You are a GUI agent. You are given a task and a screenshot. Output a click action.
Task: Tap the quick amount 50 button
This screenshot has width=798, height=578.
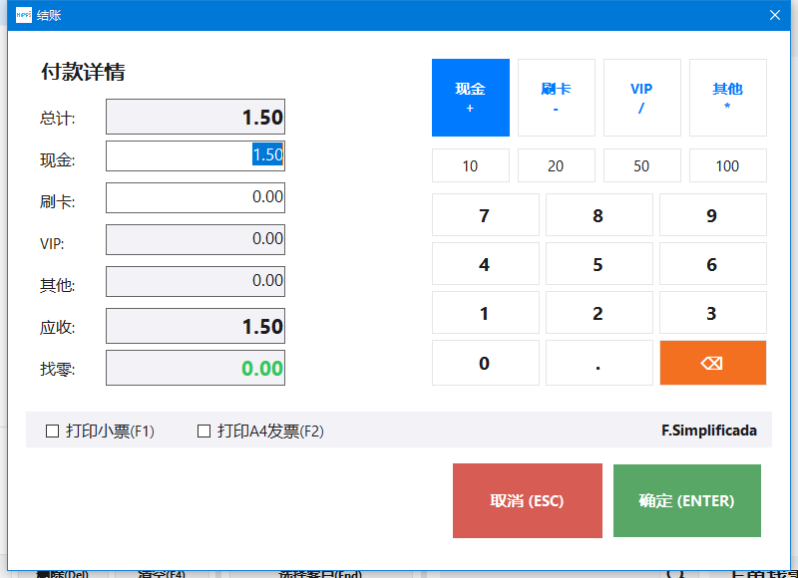click(x=641, y=165)
